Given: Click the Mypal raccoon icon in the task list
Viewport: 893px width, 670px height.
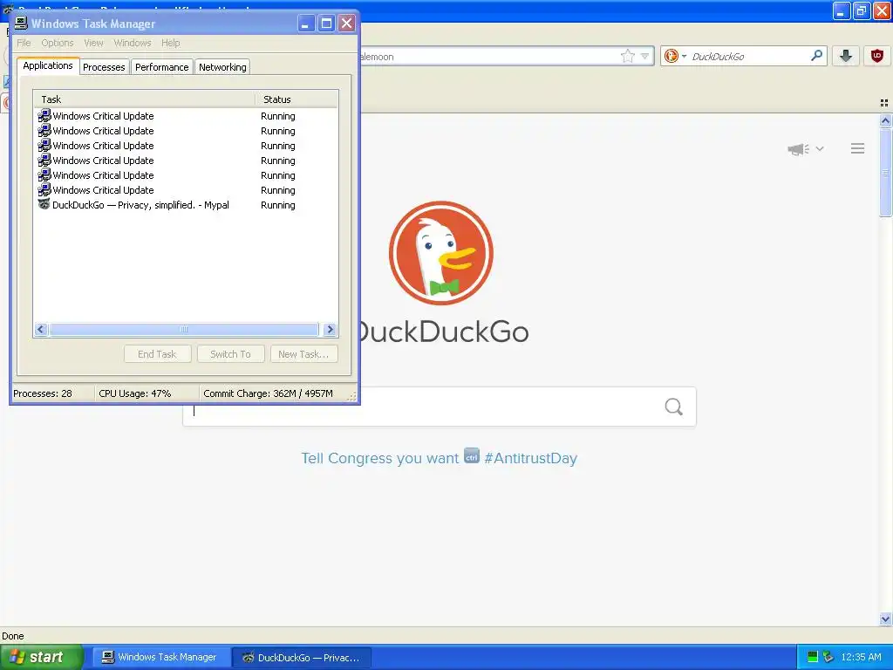Looking at the screenshot, I should tap(44, 204).
